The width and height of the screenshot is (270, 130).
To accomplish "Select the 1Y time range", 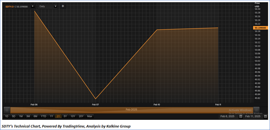I will pyautogui.click(x=51, y=116).
